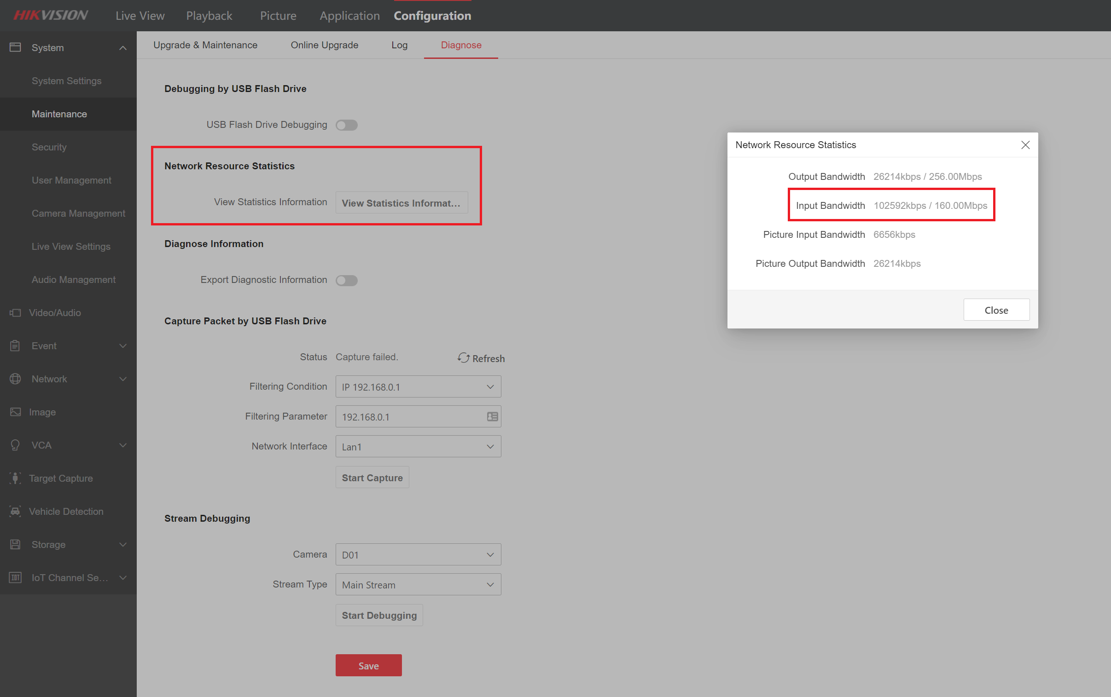Open the Stream Type dropdown
The image size is (1111, 697).
pos(418,585)
